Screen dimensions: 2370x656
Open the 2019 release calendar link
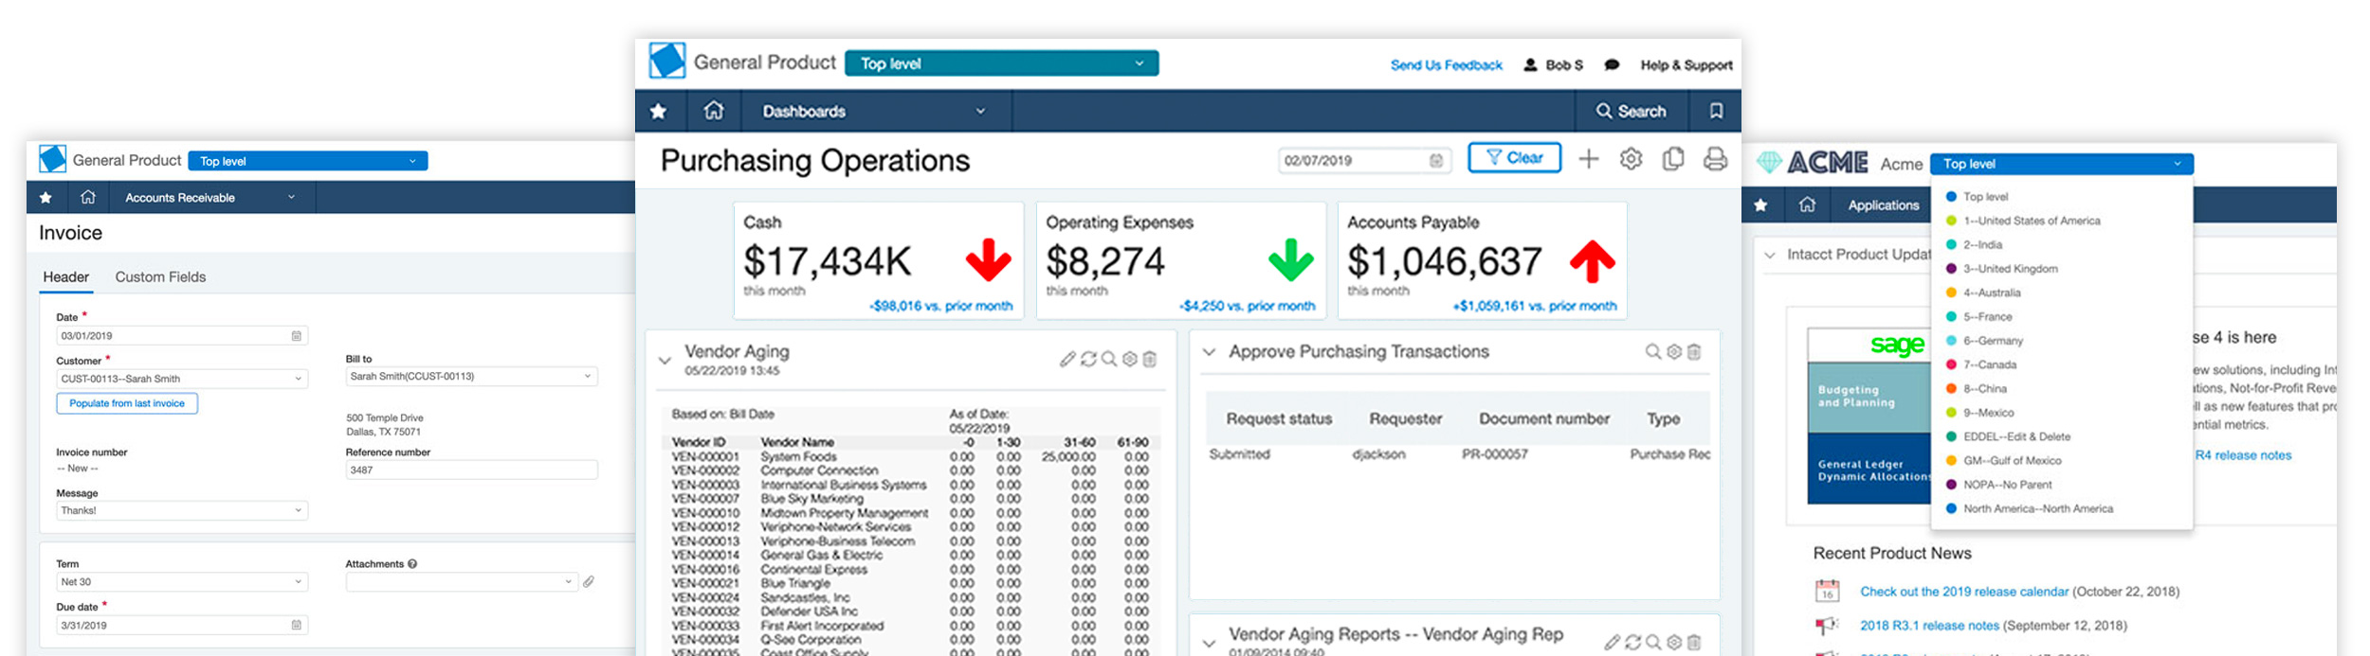(1963, 592)
